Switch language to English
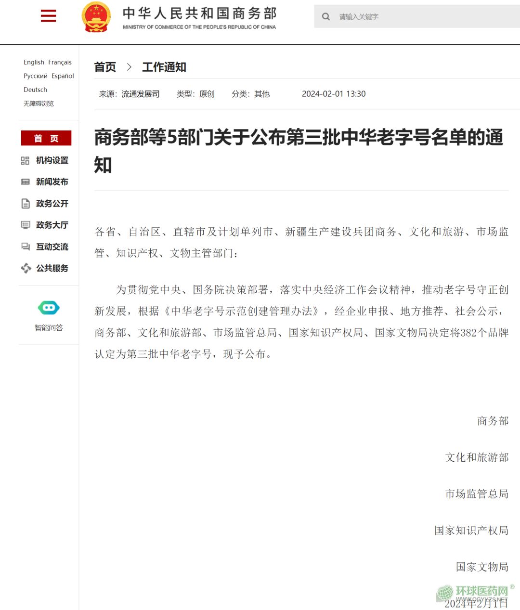The width and height of the screenshot is (520, 610). point(34,62)
